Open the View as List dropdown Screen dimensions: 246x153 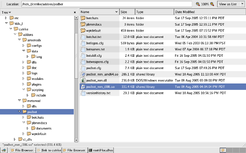231,4
